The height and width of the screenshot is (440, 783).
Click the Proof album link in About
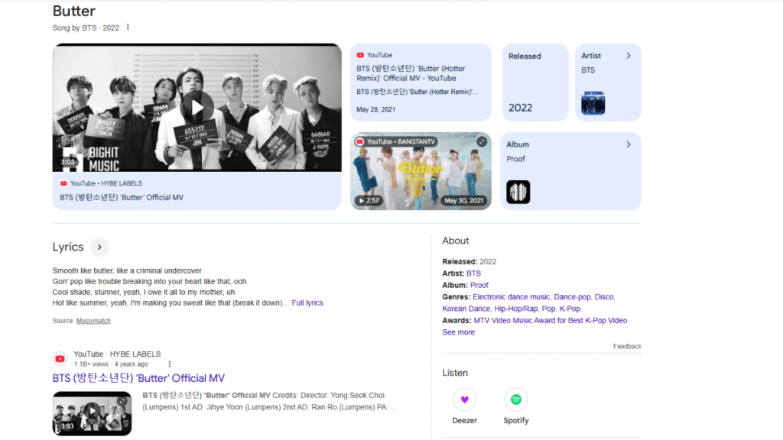tap(479, 286)
